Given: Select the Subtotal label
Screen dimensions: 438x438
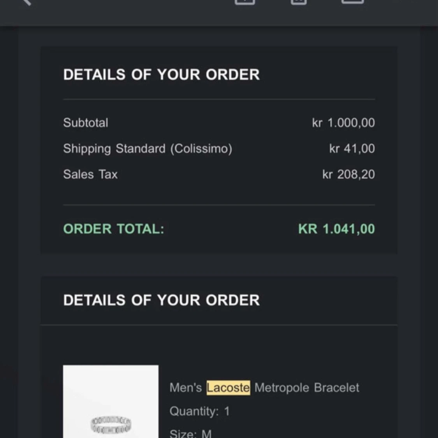Looking at the screenshot, I should [x=86, y=123].
